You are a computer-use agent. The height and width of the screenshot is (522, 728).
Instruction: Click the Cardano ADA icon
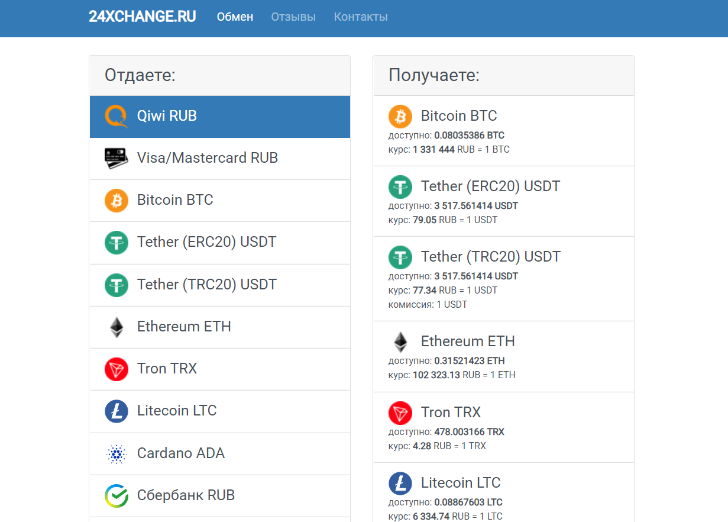click(117, 453)
